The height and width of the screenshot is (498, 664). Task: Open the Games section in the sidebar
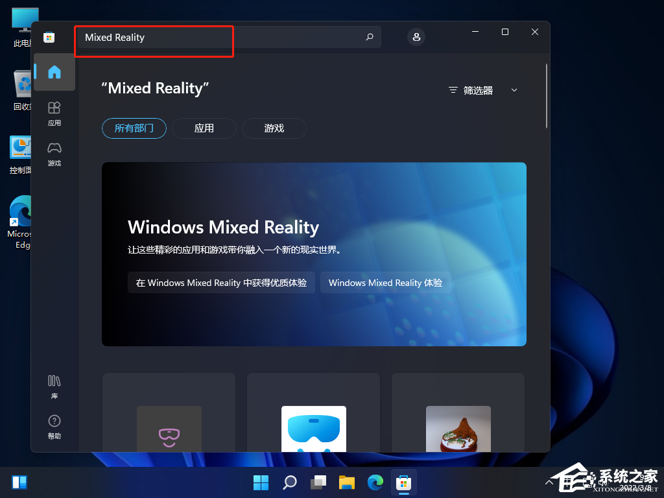tap(54, 154)
